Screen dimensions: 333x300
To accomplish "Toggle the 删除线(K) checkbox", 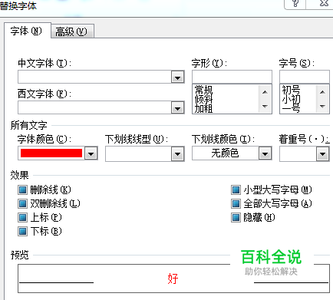I will 22,190.
